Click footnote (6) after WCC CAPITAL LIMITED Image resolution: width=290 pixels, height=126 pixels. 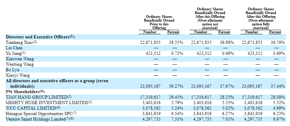(x=58, y=107)
